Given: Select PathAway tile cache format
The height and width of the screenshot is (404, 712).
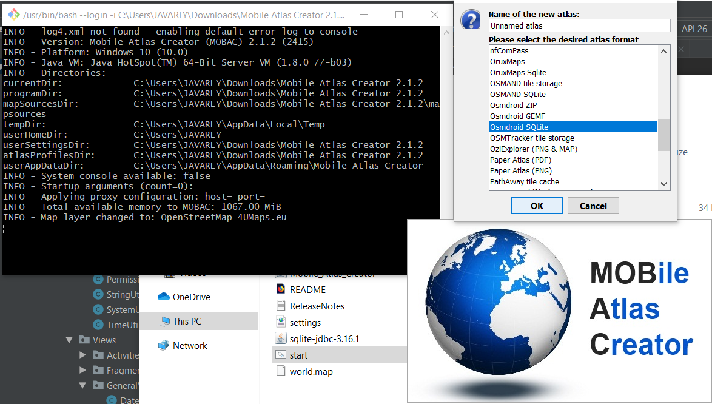Looking at the screenshot, I should point(573,181).
